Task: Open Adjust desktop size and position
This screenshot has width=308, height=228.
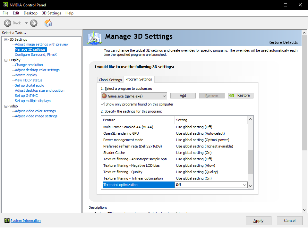Action: tap(39, 90)
